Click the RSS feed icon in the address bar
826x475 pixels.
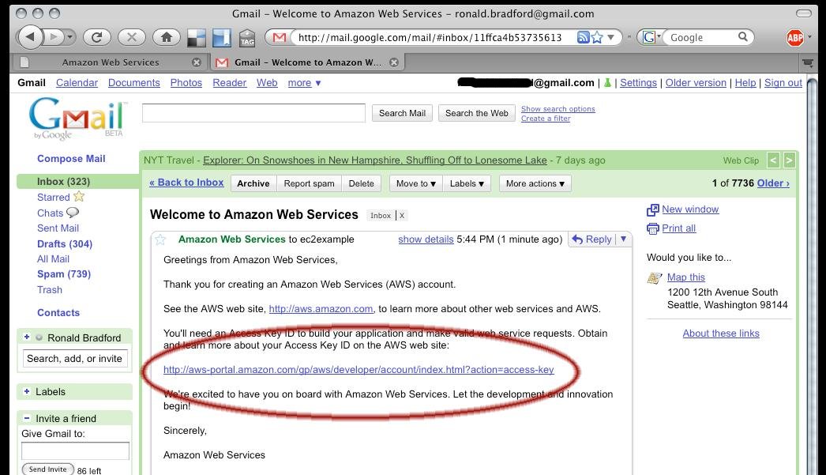[x=583, y=37]
